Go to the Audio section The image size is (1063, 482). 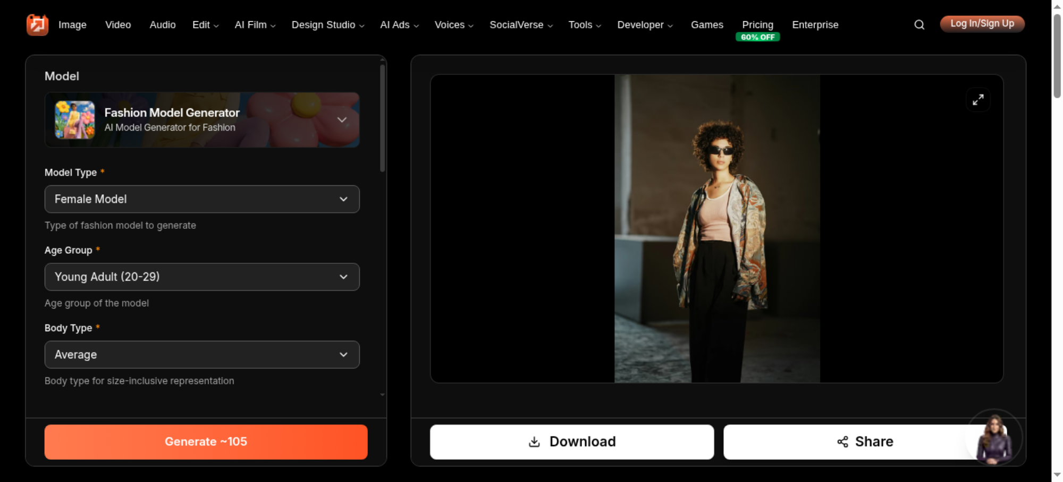[163, 25]
